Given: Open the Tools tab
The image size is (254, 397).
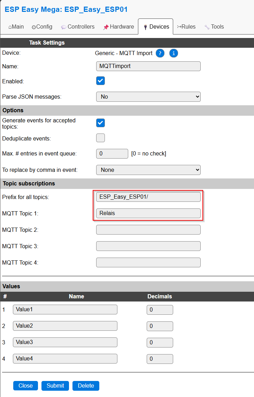Looking at the screenshot, I should click(x=214, y=27).
